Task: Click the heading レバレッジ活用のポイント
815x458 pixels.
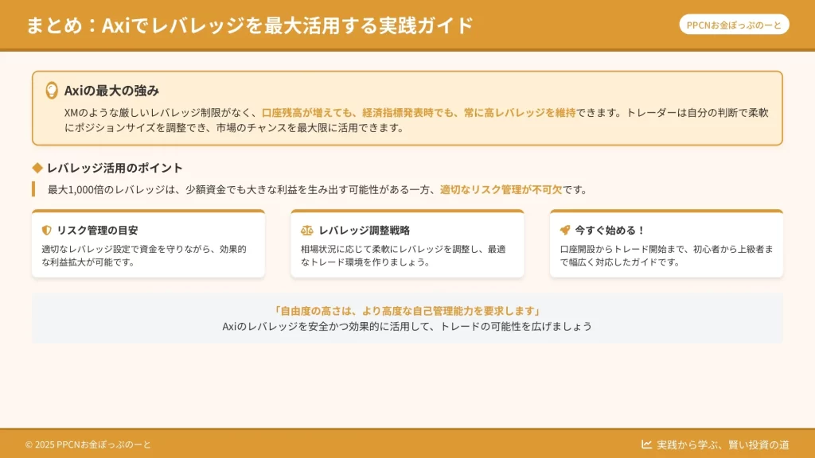Action: pyautogui.click(x=115, y=168)
